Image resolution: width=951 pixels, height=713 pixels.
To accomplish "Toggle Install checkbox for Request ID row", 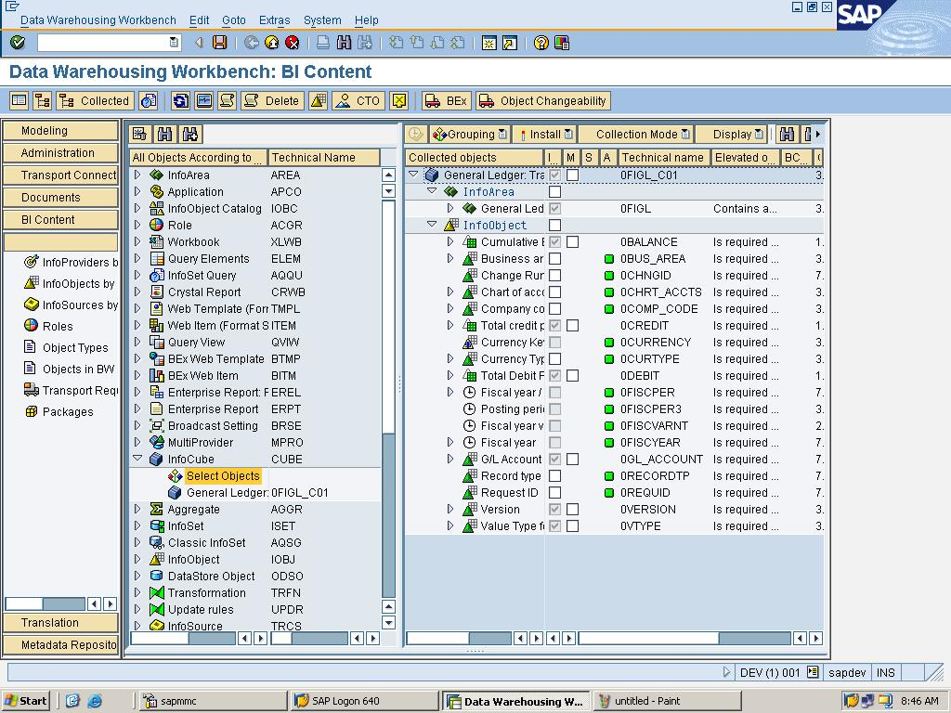I will point(554,492).
